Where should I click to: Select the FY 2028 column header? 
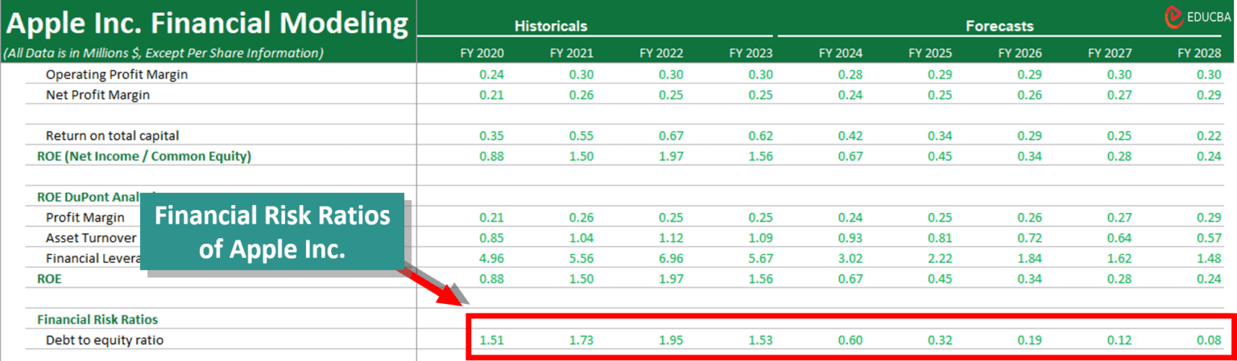(1198, 53)
